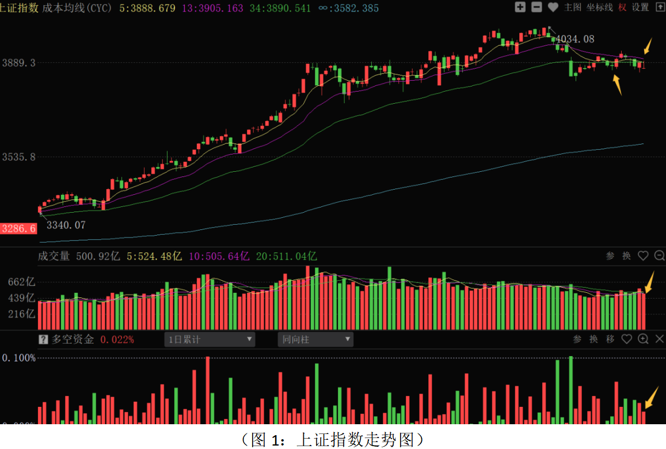Open the 1日累计 dropdown
Viewport: 666px width, 449px height.
pos(210,339)
